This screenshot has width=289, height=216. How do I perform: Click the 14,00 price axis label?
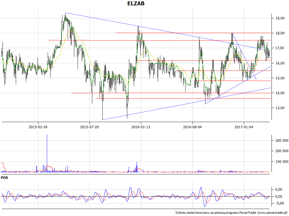pyautogui.click(x=280, y=93)
